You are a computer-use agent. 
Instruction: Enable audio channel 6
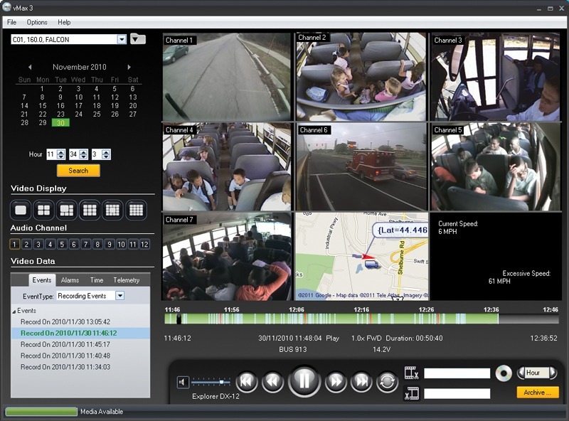(74, 244)
